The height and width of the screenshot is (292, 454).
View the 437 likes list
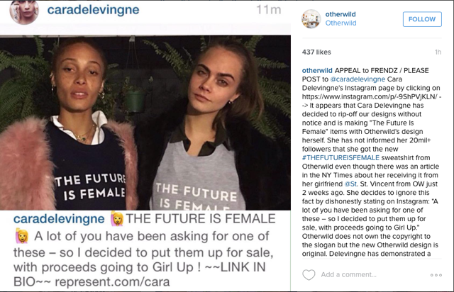[x=316, y=52]
